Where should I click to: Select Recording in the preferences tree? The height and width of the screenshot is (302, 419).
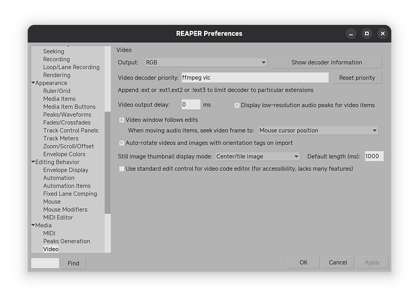tap(56, 59)
